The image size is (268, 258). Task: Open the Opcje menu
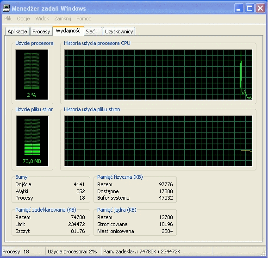pos(23,19)
